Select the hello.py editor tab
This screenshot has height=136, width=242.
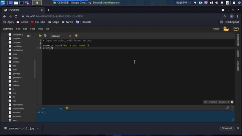56,36
